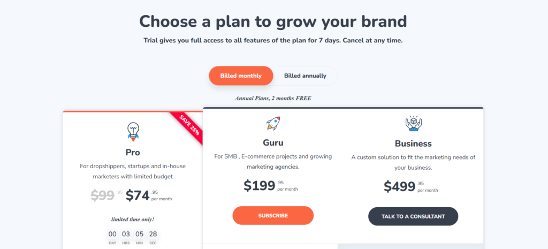This screenshot has width=548, height=249.
Task: Click the Guru plan rocket icon
Action: click(x=273, y=124)
